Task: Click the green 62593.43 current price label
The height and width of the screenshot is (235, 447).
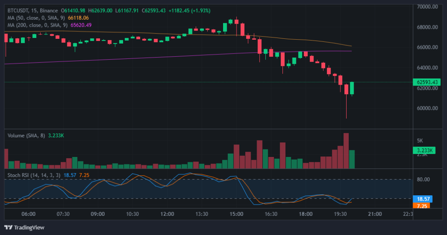Action: pos(428,82)
